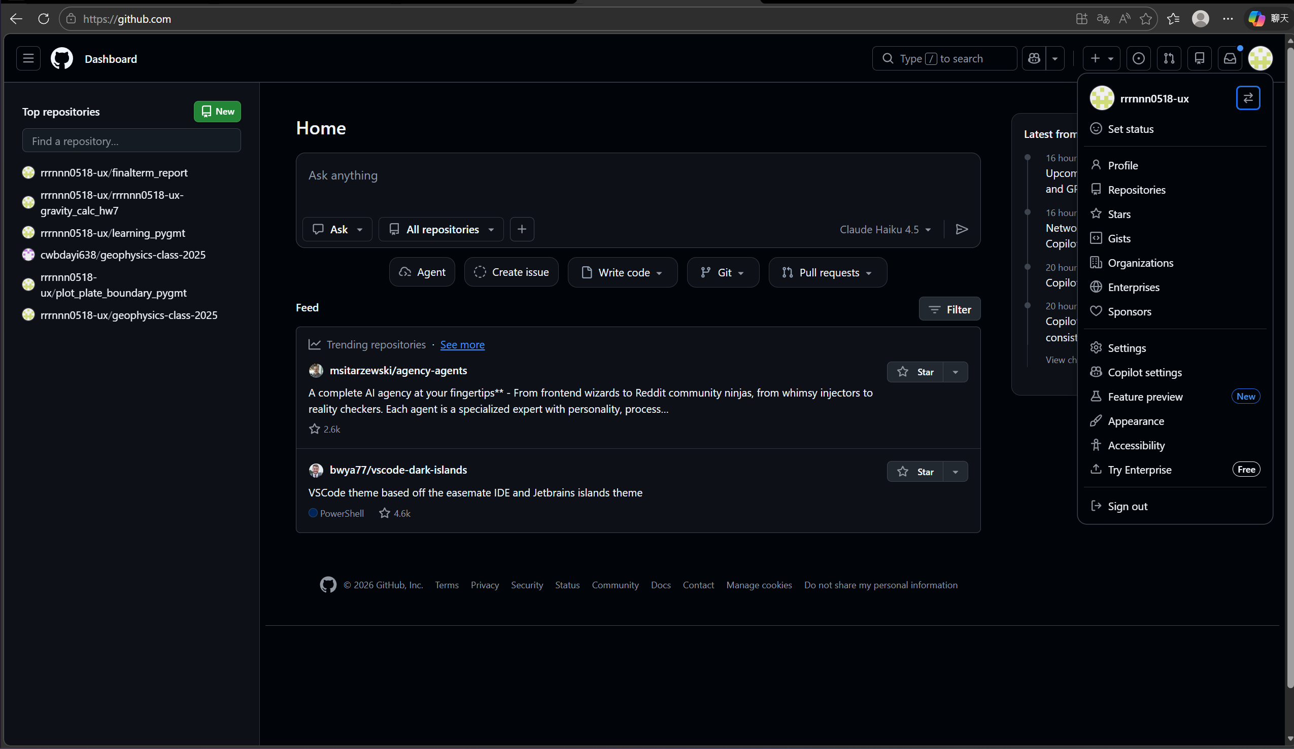
Task: Open Feature preview menu item
Action: pyautogui.click(x=1175, y=397)
